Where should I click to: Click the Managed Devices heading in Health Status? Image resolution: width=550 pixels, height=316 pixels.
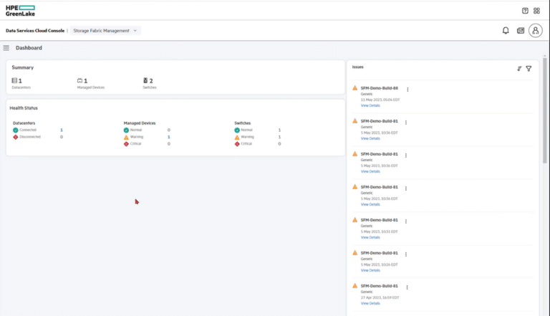[140, 123]
